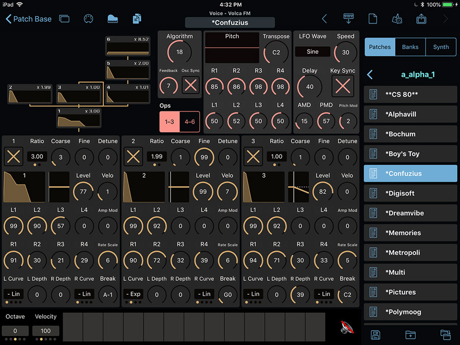The image size is (460, 345).
Task: Adjust the Algorithm knob set to 18
Action: click(x=179, y=52)
